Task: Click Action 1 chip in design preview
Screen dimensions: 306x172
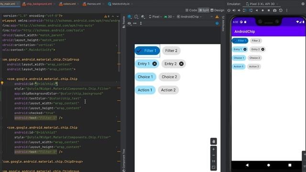Action: click(x=145, y=90)
